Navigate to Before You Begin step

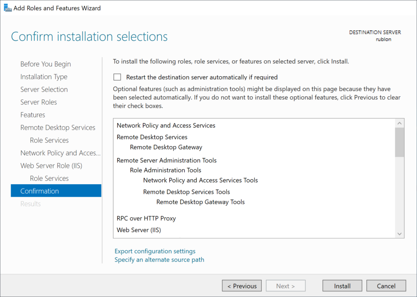(x=45, y=64)
